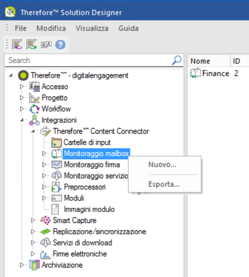Select the 'Firme elettroniche' tree label
The image size is (249, 277).
tap(80, 254)
